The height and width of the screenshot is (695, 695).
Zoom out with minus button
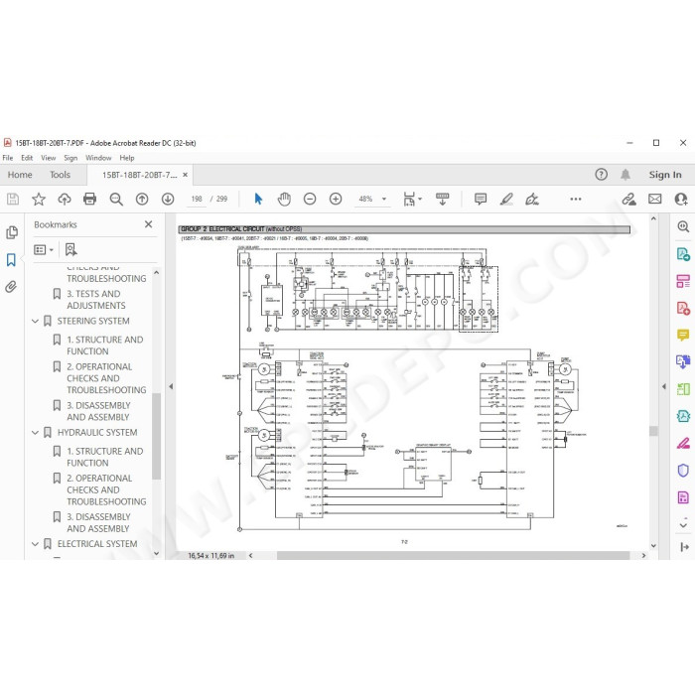tap(310, 199)
